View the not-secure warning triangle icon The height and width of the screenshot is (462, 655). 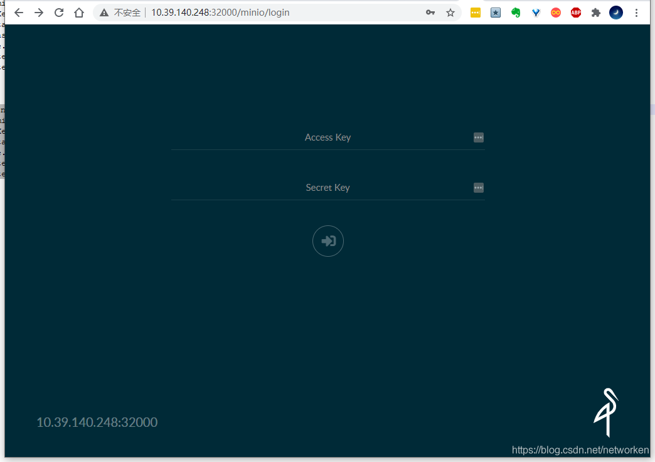pyautogui.click(x=104, y=13)
